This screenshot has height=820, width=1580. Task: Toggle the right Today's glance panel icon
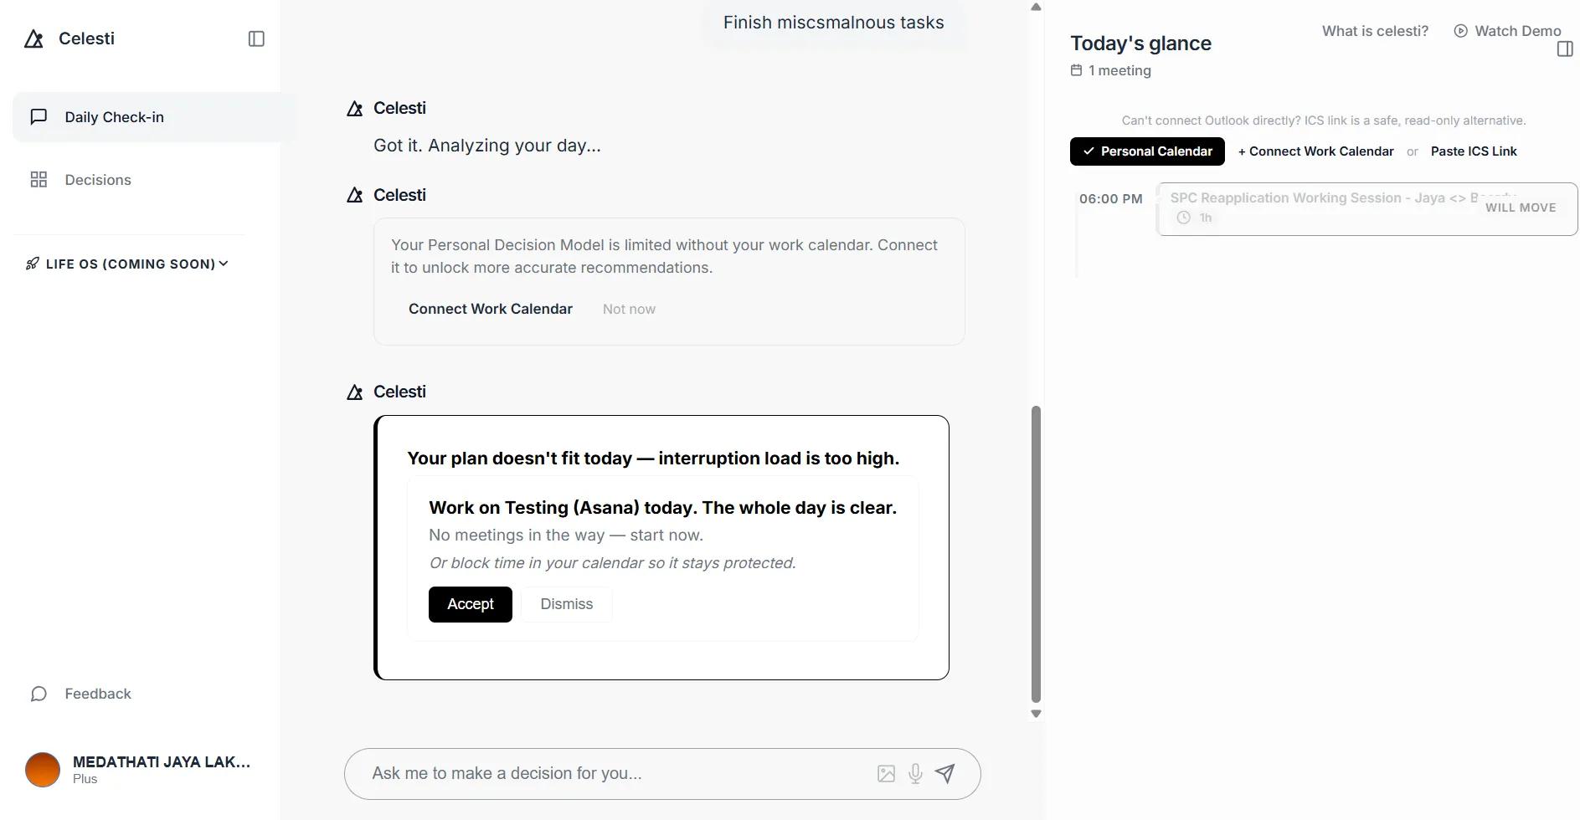(x=1564, y=49)
